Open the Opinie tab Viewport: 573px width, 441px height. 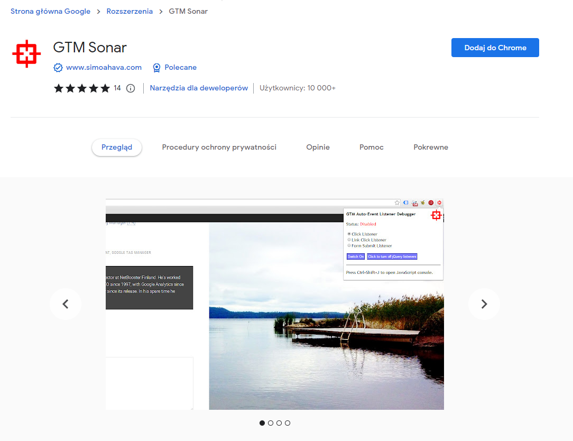coord(318,148)
